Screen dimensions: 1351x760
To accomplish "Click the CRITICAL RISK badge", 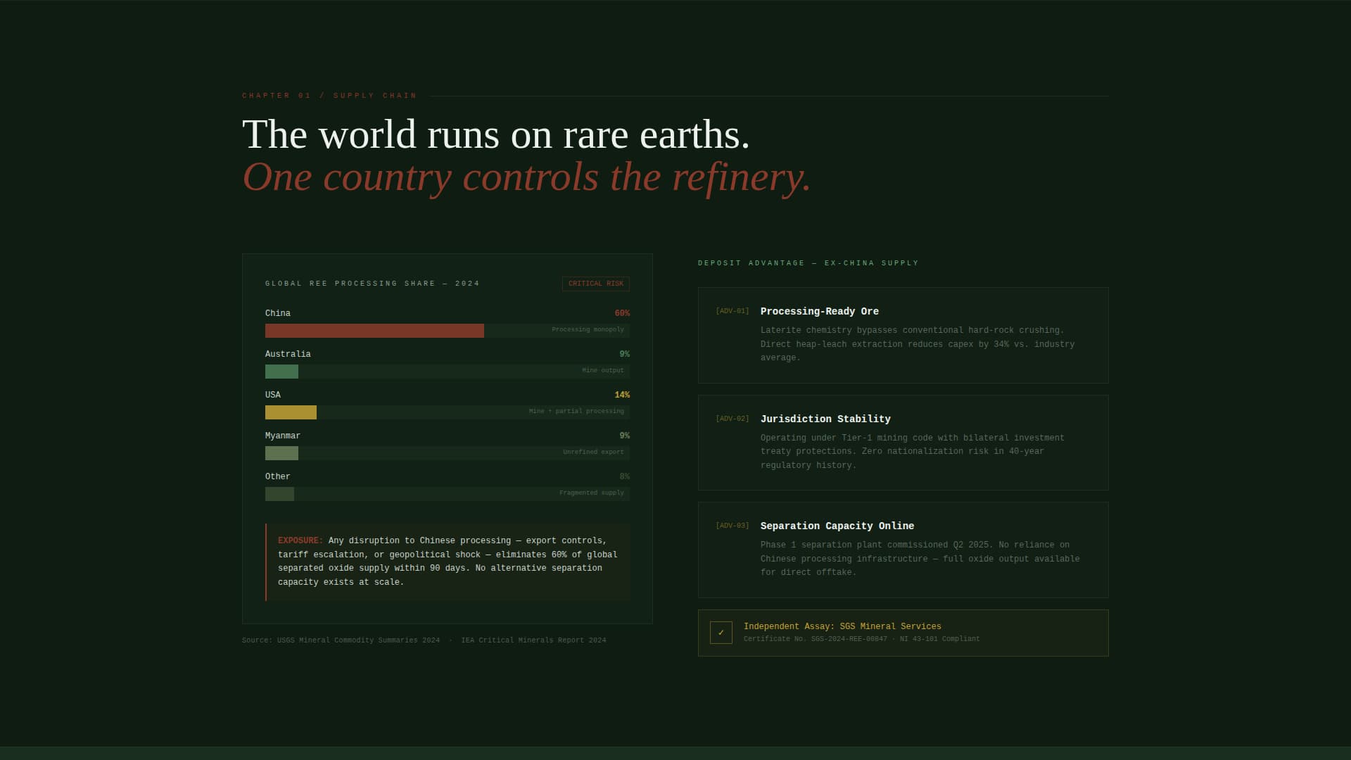I will [x=595, y=284].
